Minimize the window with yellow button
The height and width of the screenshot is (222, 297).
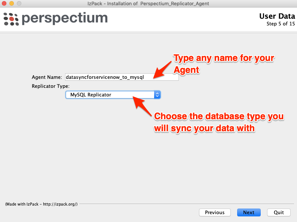coord(12,3)
